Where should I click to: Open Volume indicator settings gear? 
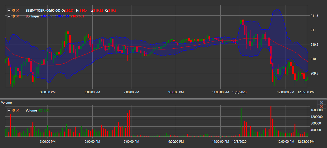[x=14, y=110]
